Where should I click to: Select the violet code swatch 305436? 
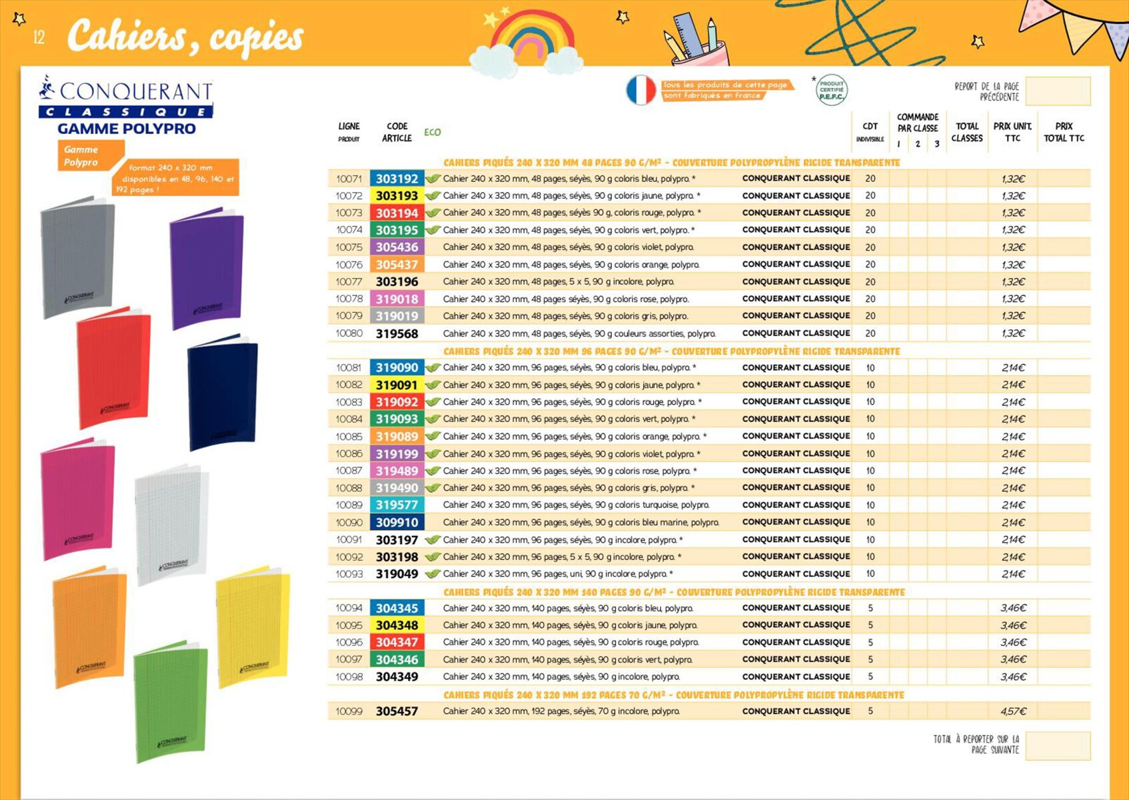[397, 247]
